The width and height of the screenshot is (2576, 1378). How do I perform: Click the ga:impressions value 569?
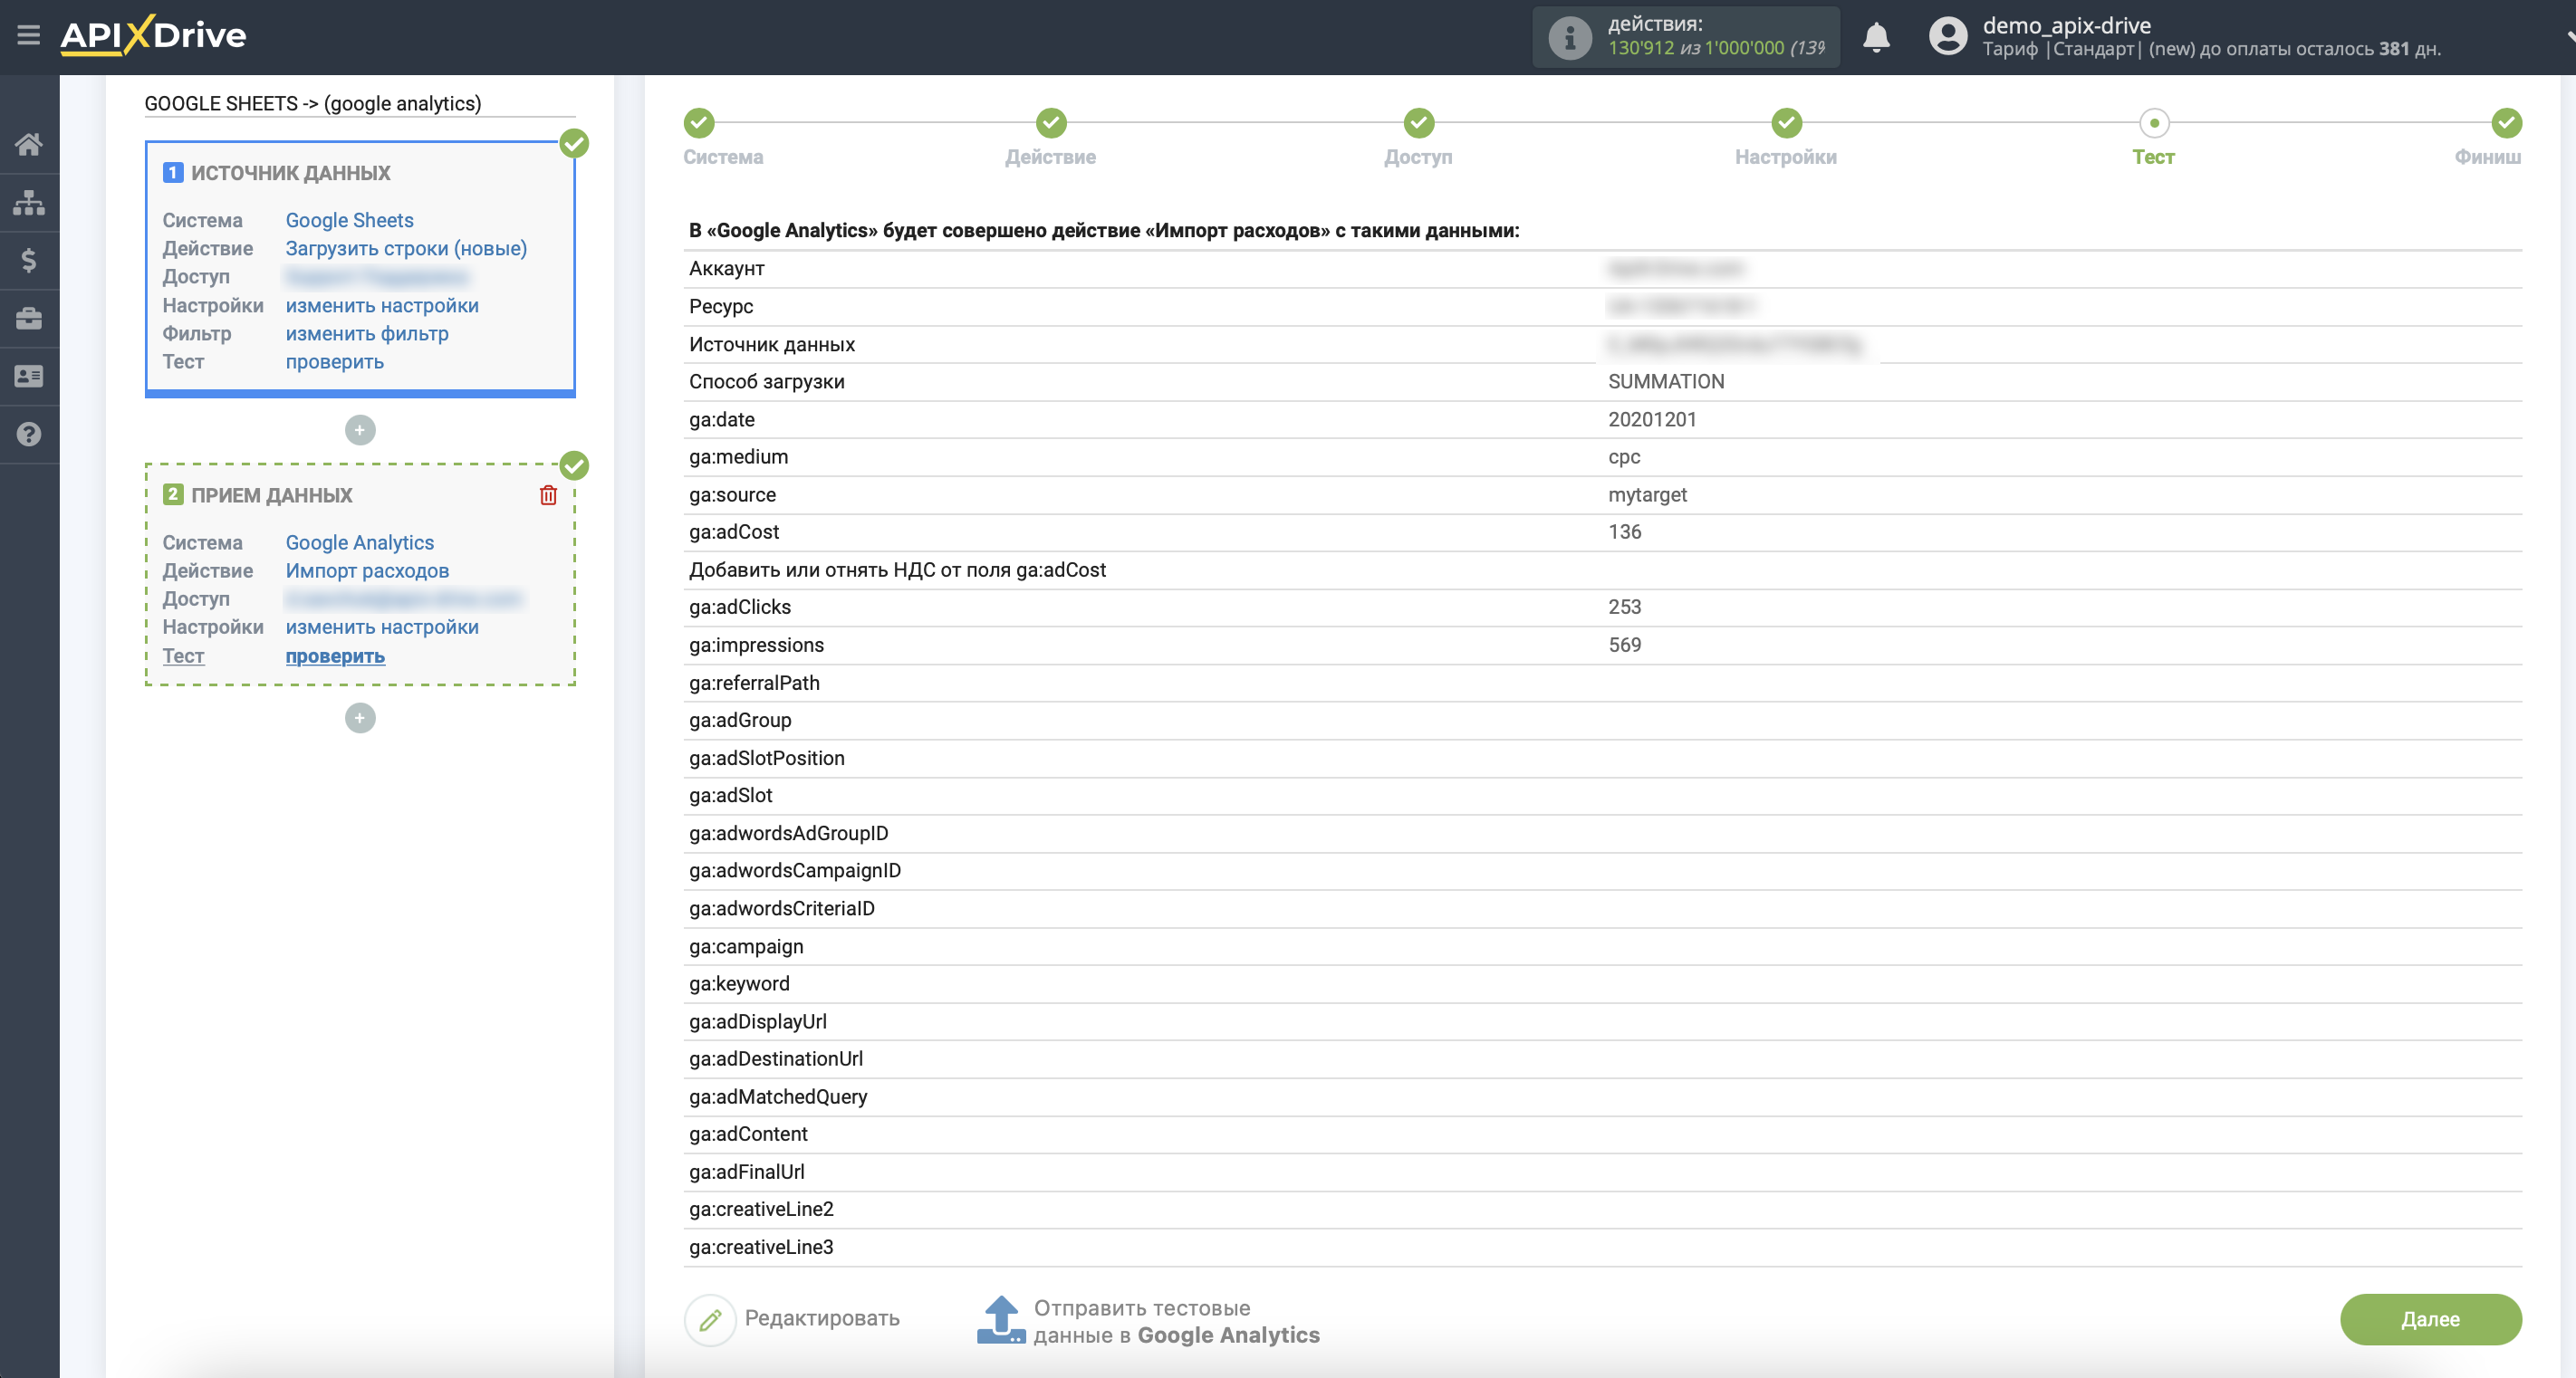pos(1625,645)
